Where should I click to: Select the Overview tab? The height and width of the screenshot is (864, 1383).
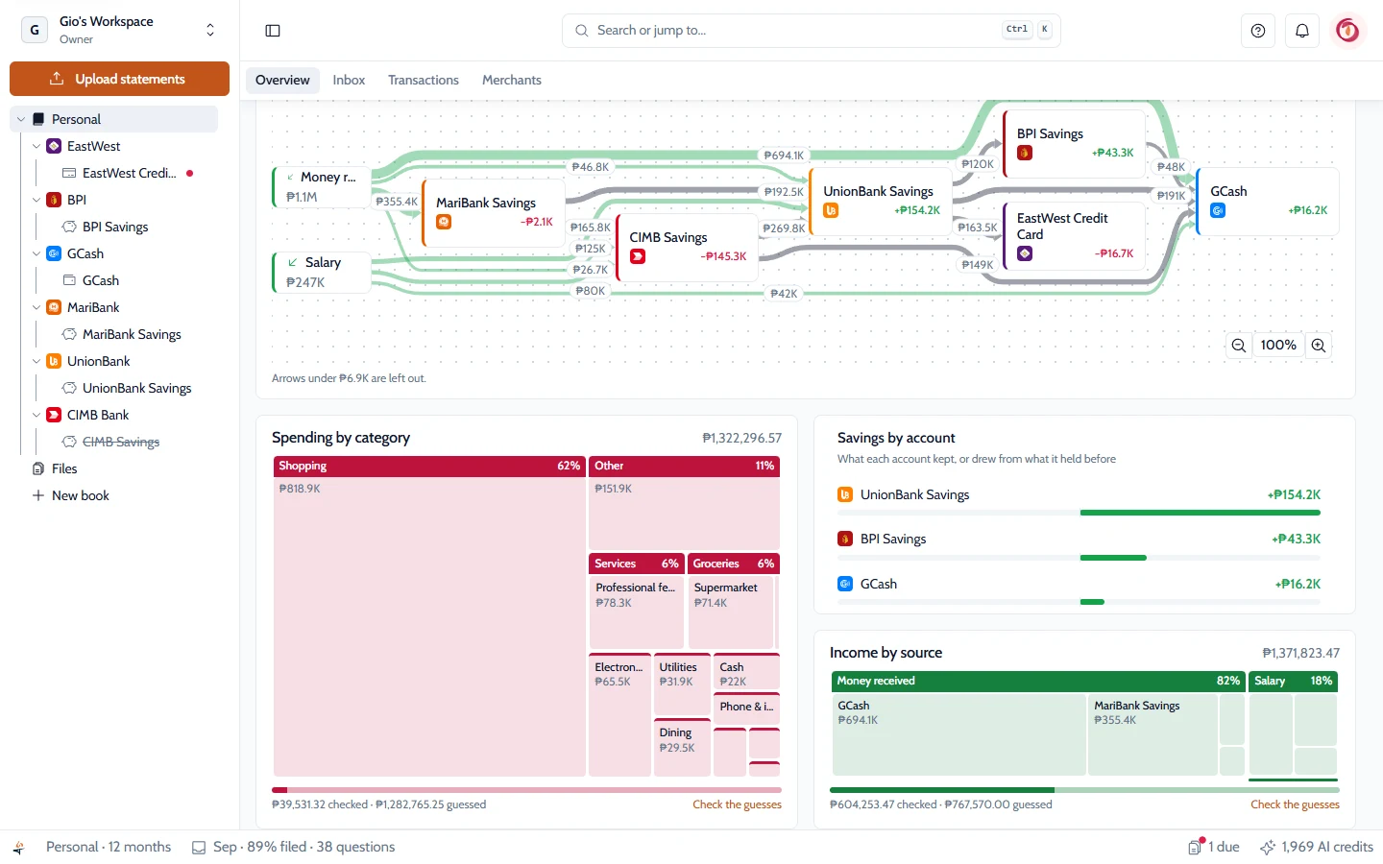point(282,80)
